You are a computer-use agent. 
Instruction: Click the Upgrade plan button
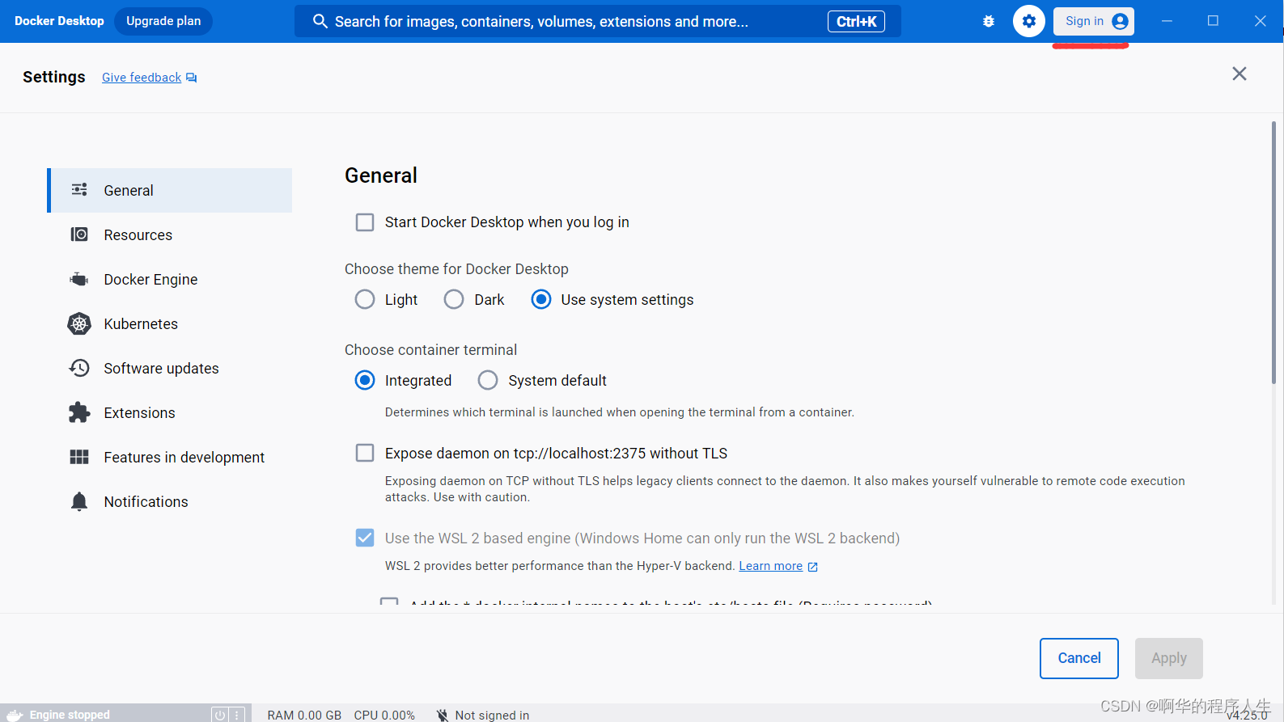[163, 21]
